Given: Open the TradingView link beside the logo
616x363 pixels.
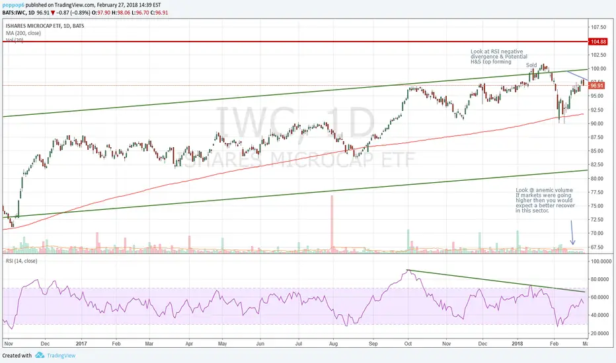Looking at the screenshot, I should pos(61,356).
